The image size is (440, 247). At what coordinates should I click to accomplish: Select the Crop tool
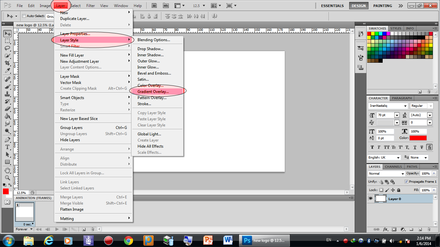pyautogui.click(x=7, y=63)
